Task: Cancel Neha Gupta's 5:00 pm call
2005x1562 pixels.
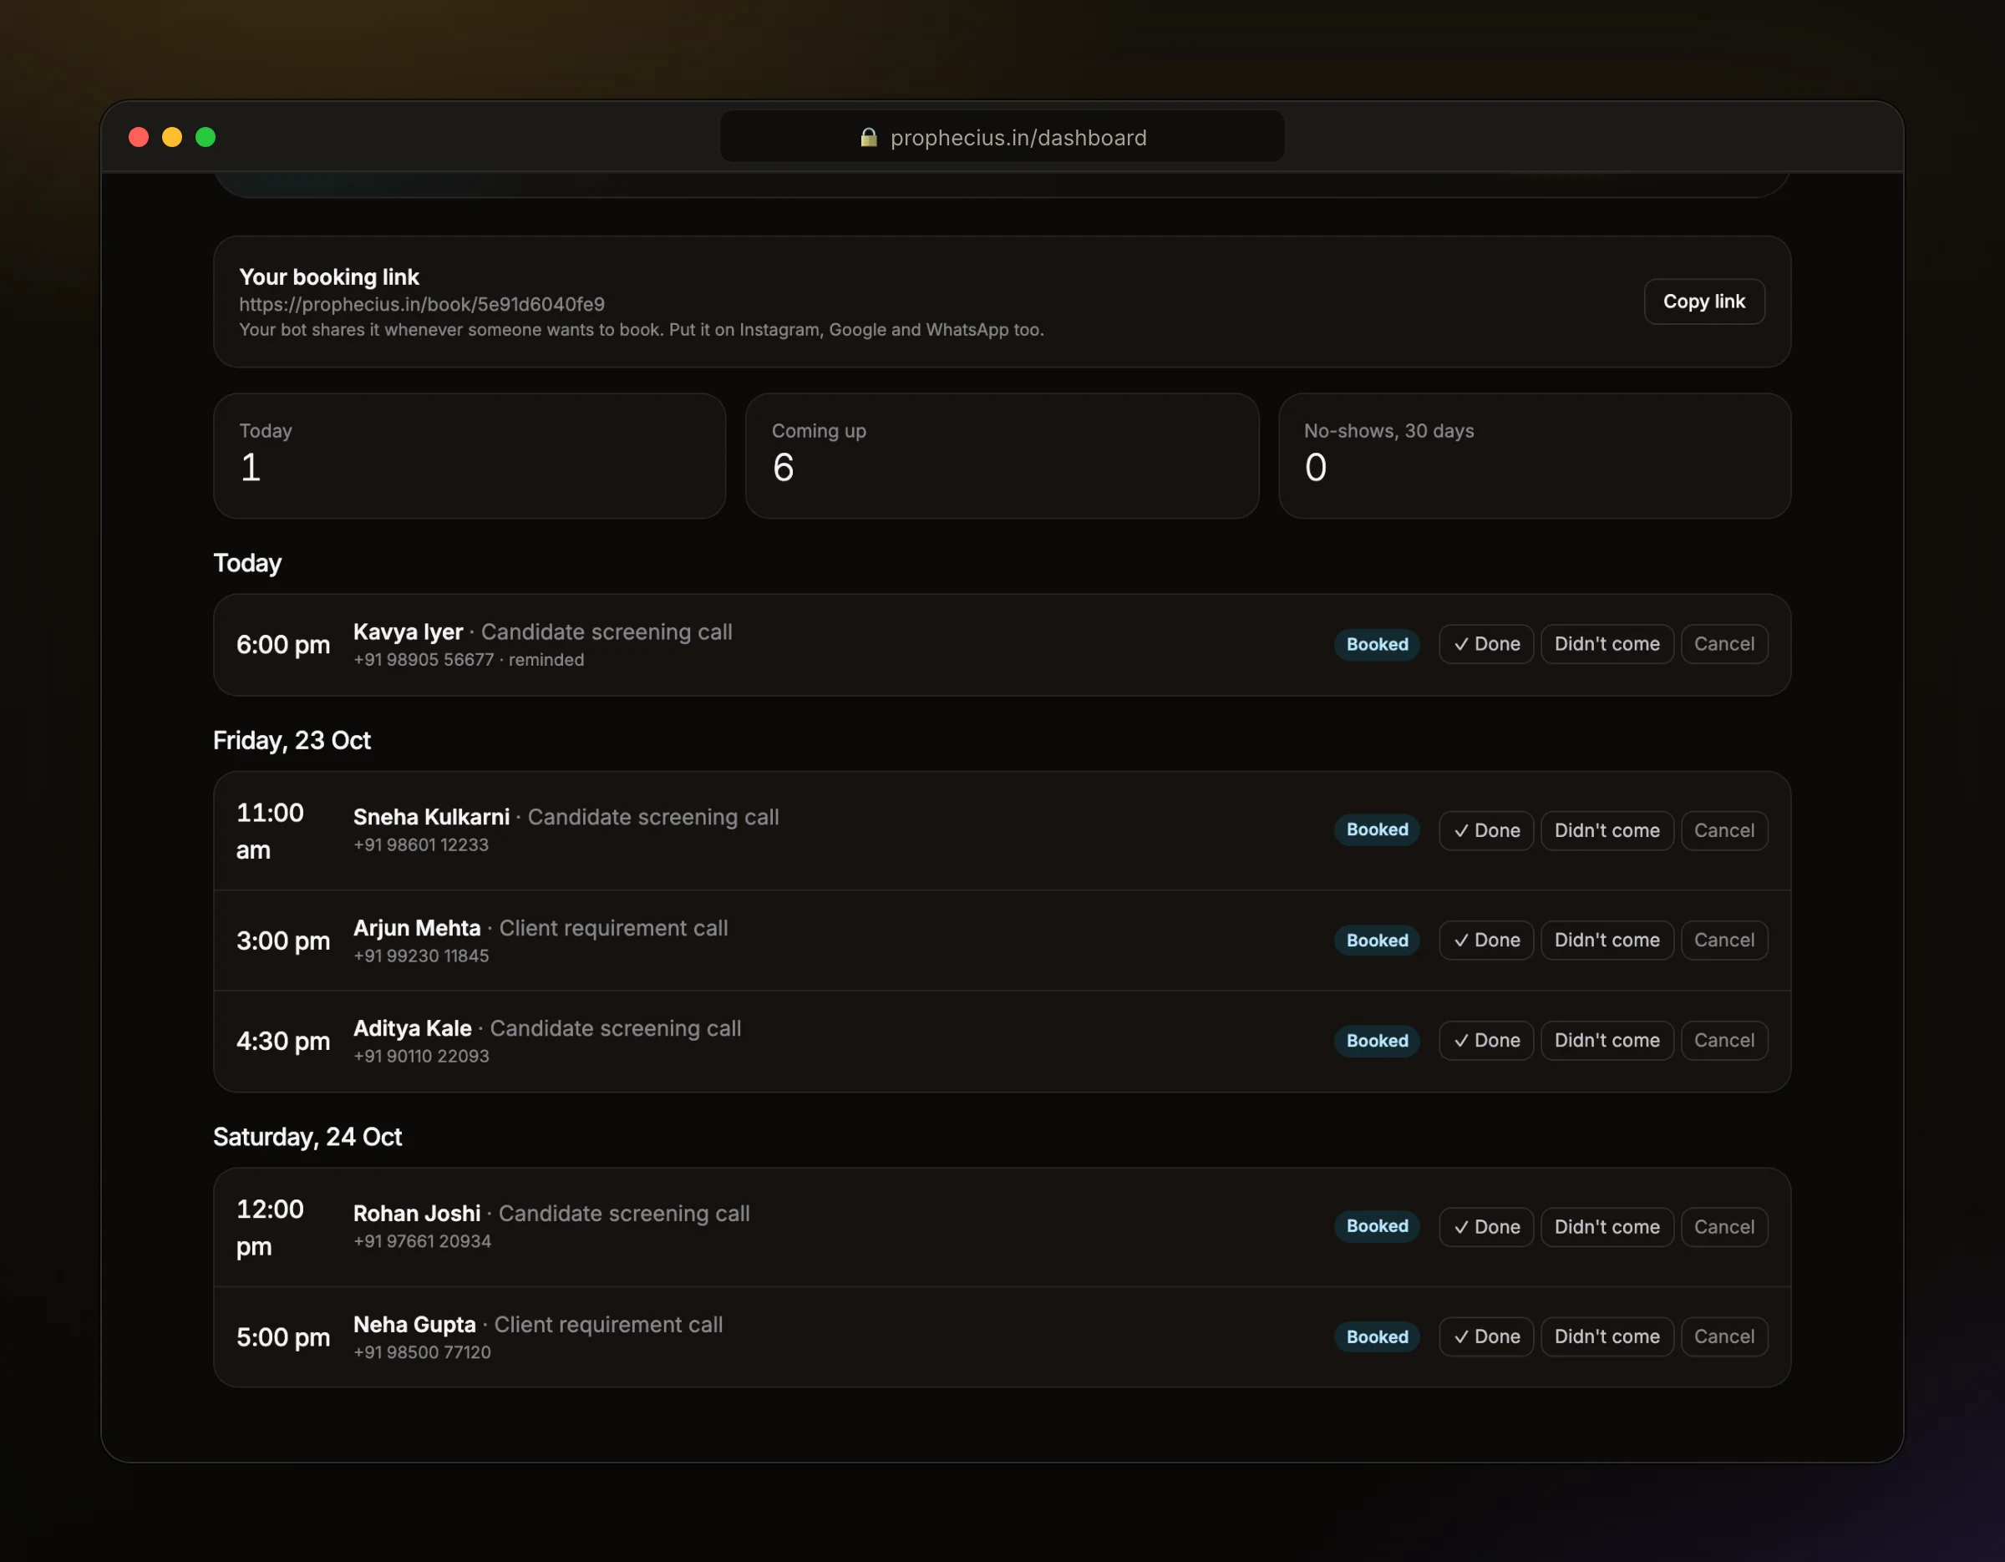Action: coord(1724,1336)
